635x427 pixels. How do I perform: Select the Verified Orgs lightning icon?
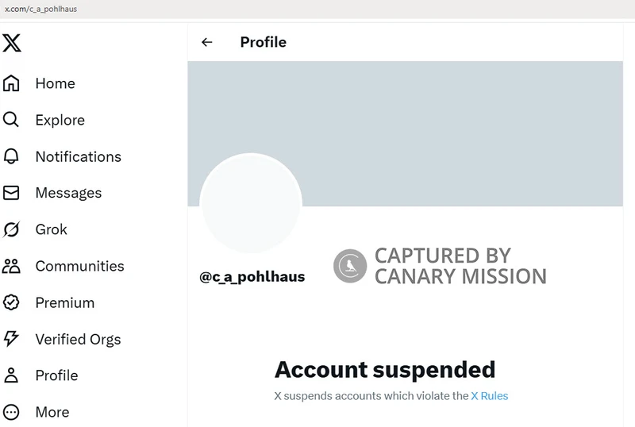[11, 339]
